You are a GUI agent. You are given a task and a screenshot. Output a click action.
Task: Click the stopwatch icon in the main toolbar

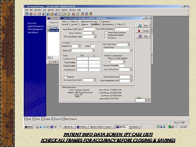click(39, 14)
